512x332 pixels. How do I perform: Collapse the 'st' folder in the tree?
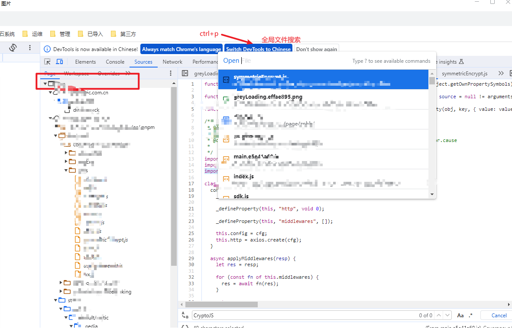(x=55, y=300)
